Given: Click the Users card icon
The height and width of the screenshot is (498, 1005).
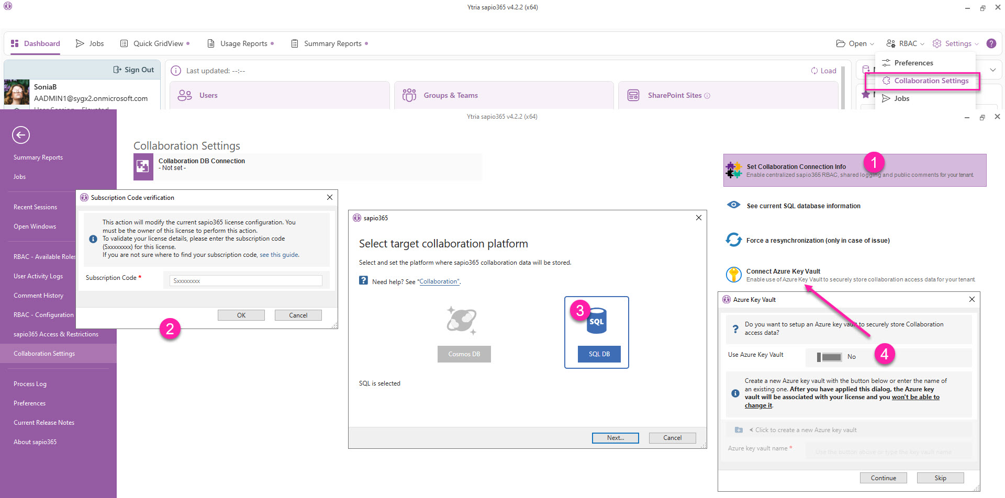Looking at the screenshot, I should point(185,95).
